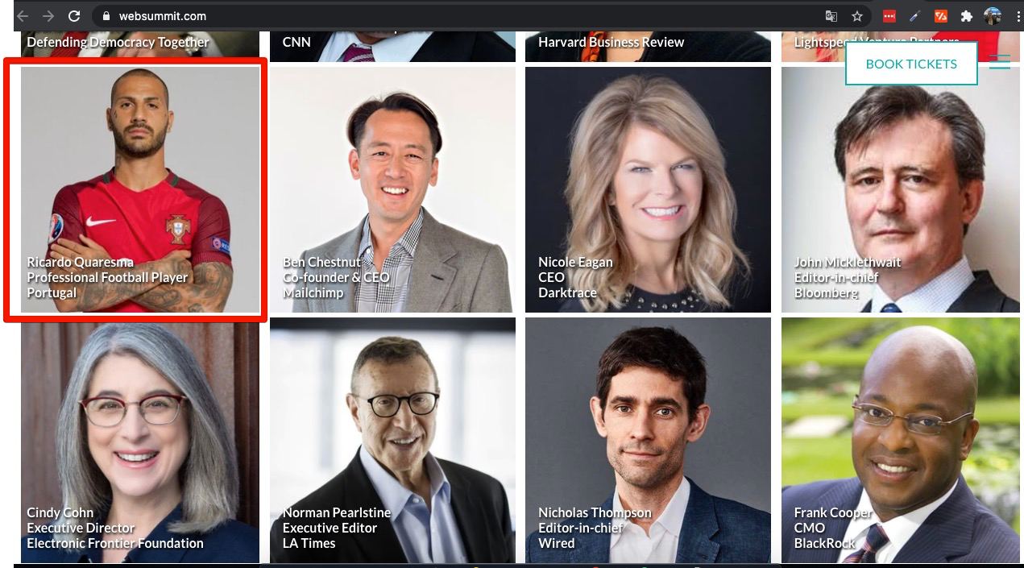The height and width of the screenshot is (568, 1024).
Task: Open the Google Translate page icon
Action: coord(831,16)
